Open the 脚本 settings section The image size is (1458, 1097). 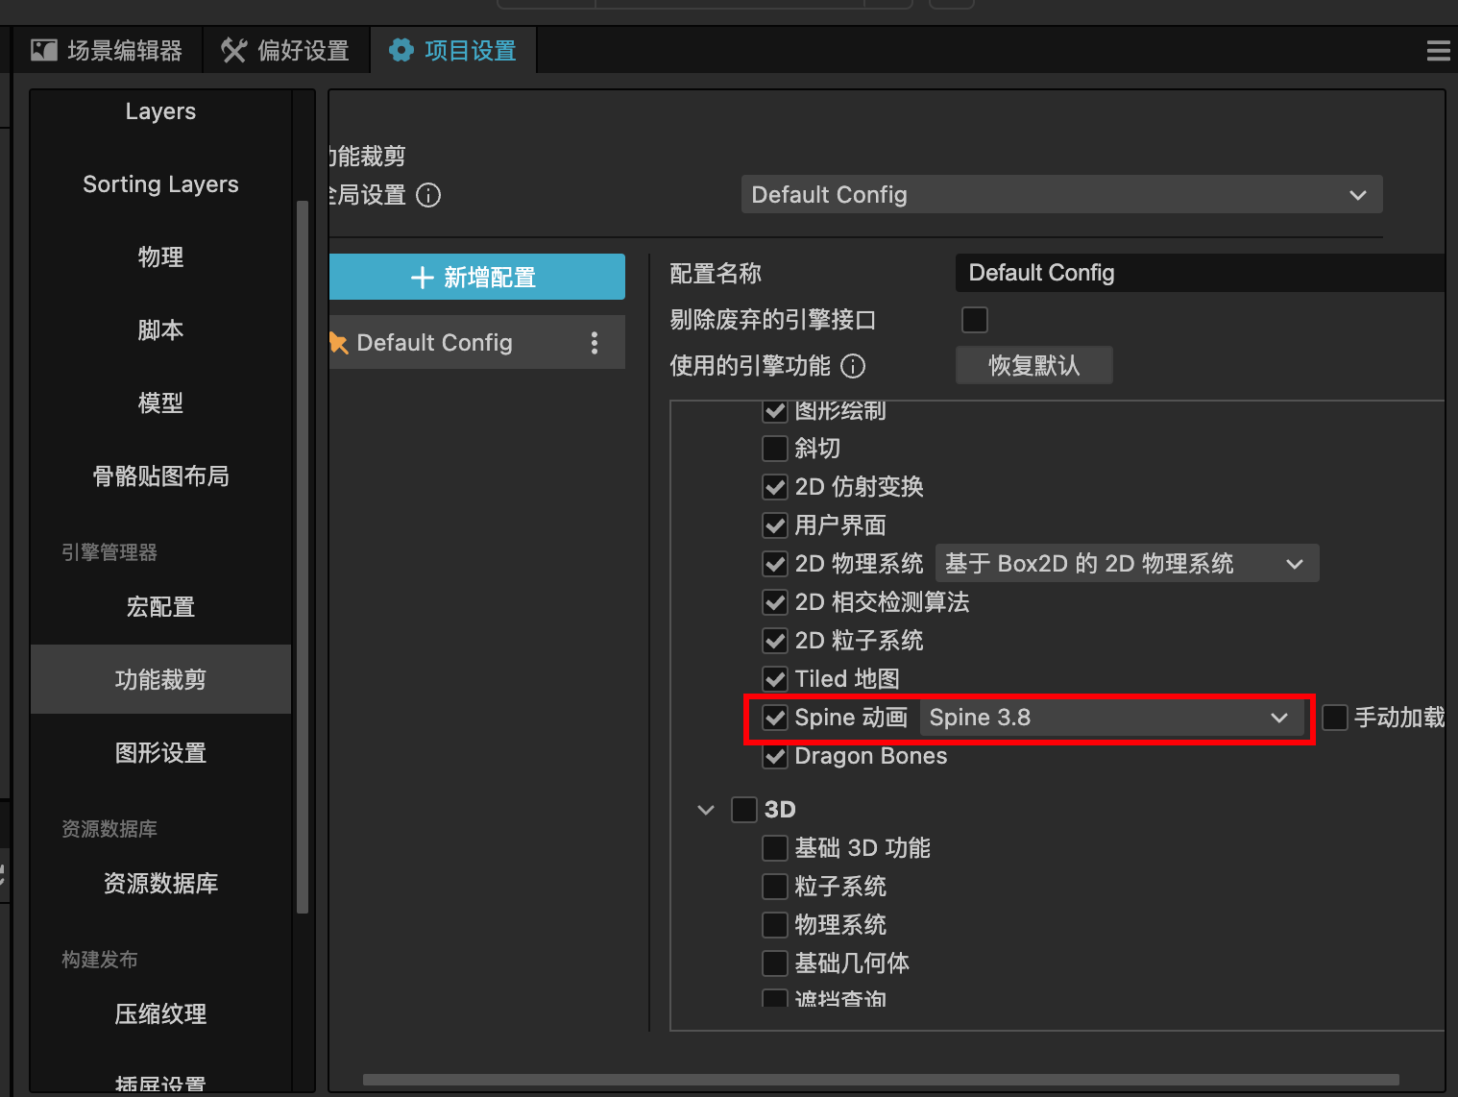(x=160, y=330)
